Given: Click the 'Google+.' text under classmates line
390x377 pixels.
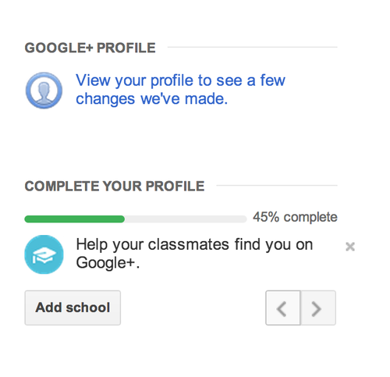Looking at the screenshot, I should click(108, 262).
